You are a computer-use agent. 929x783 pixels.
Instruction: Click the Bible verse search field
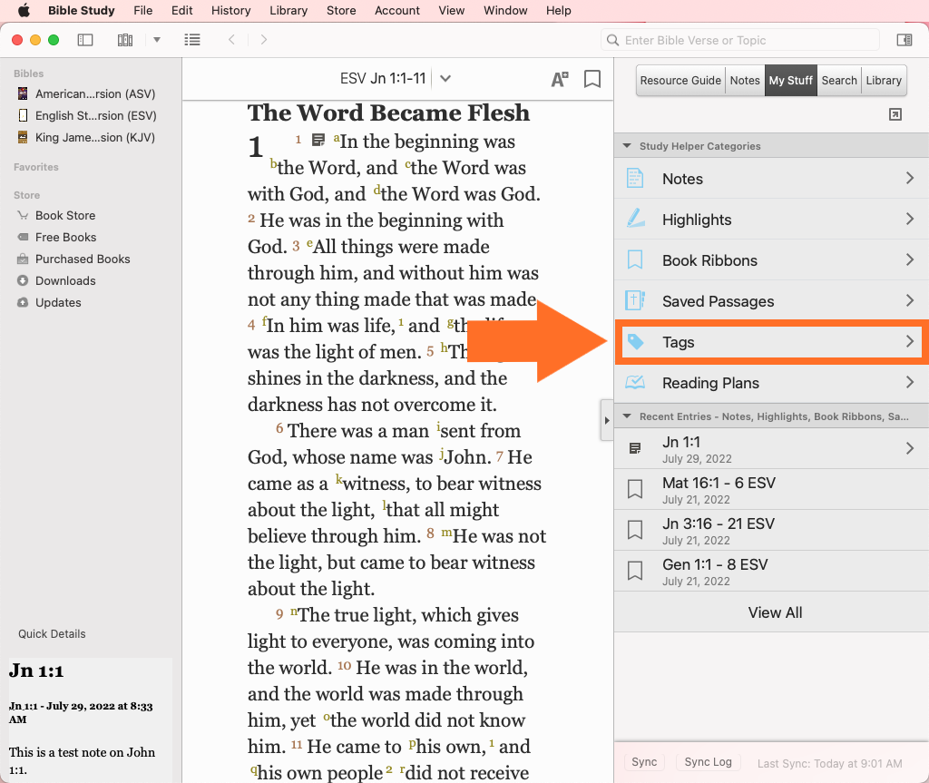coord(740,40)
